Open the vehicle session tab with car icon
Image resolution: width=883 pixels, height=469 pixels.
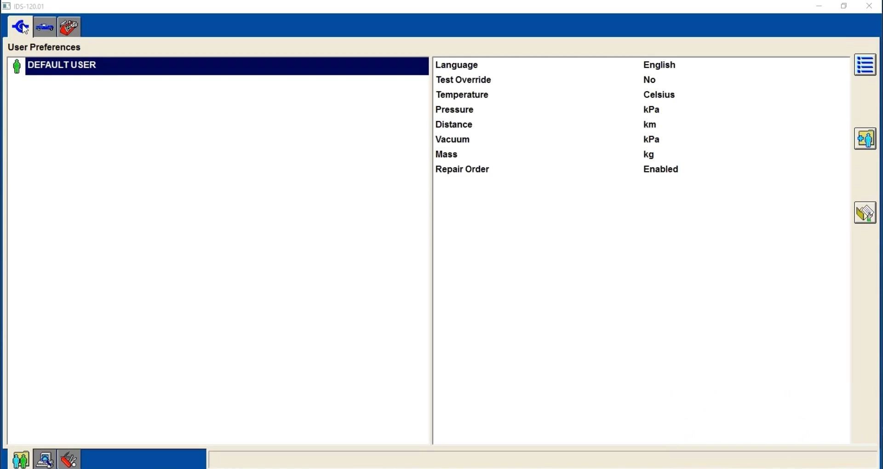pos(45,27)
